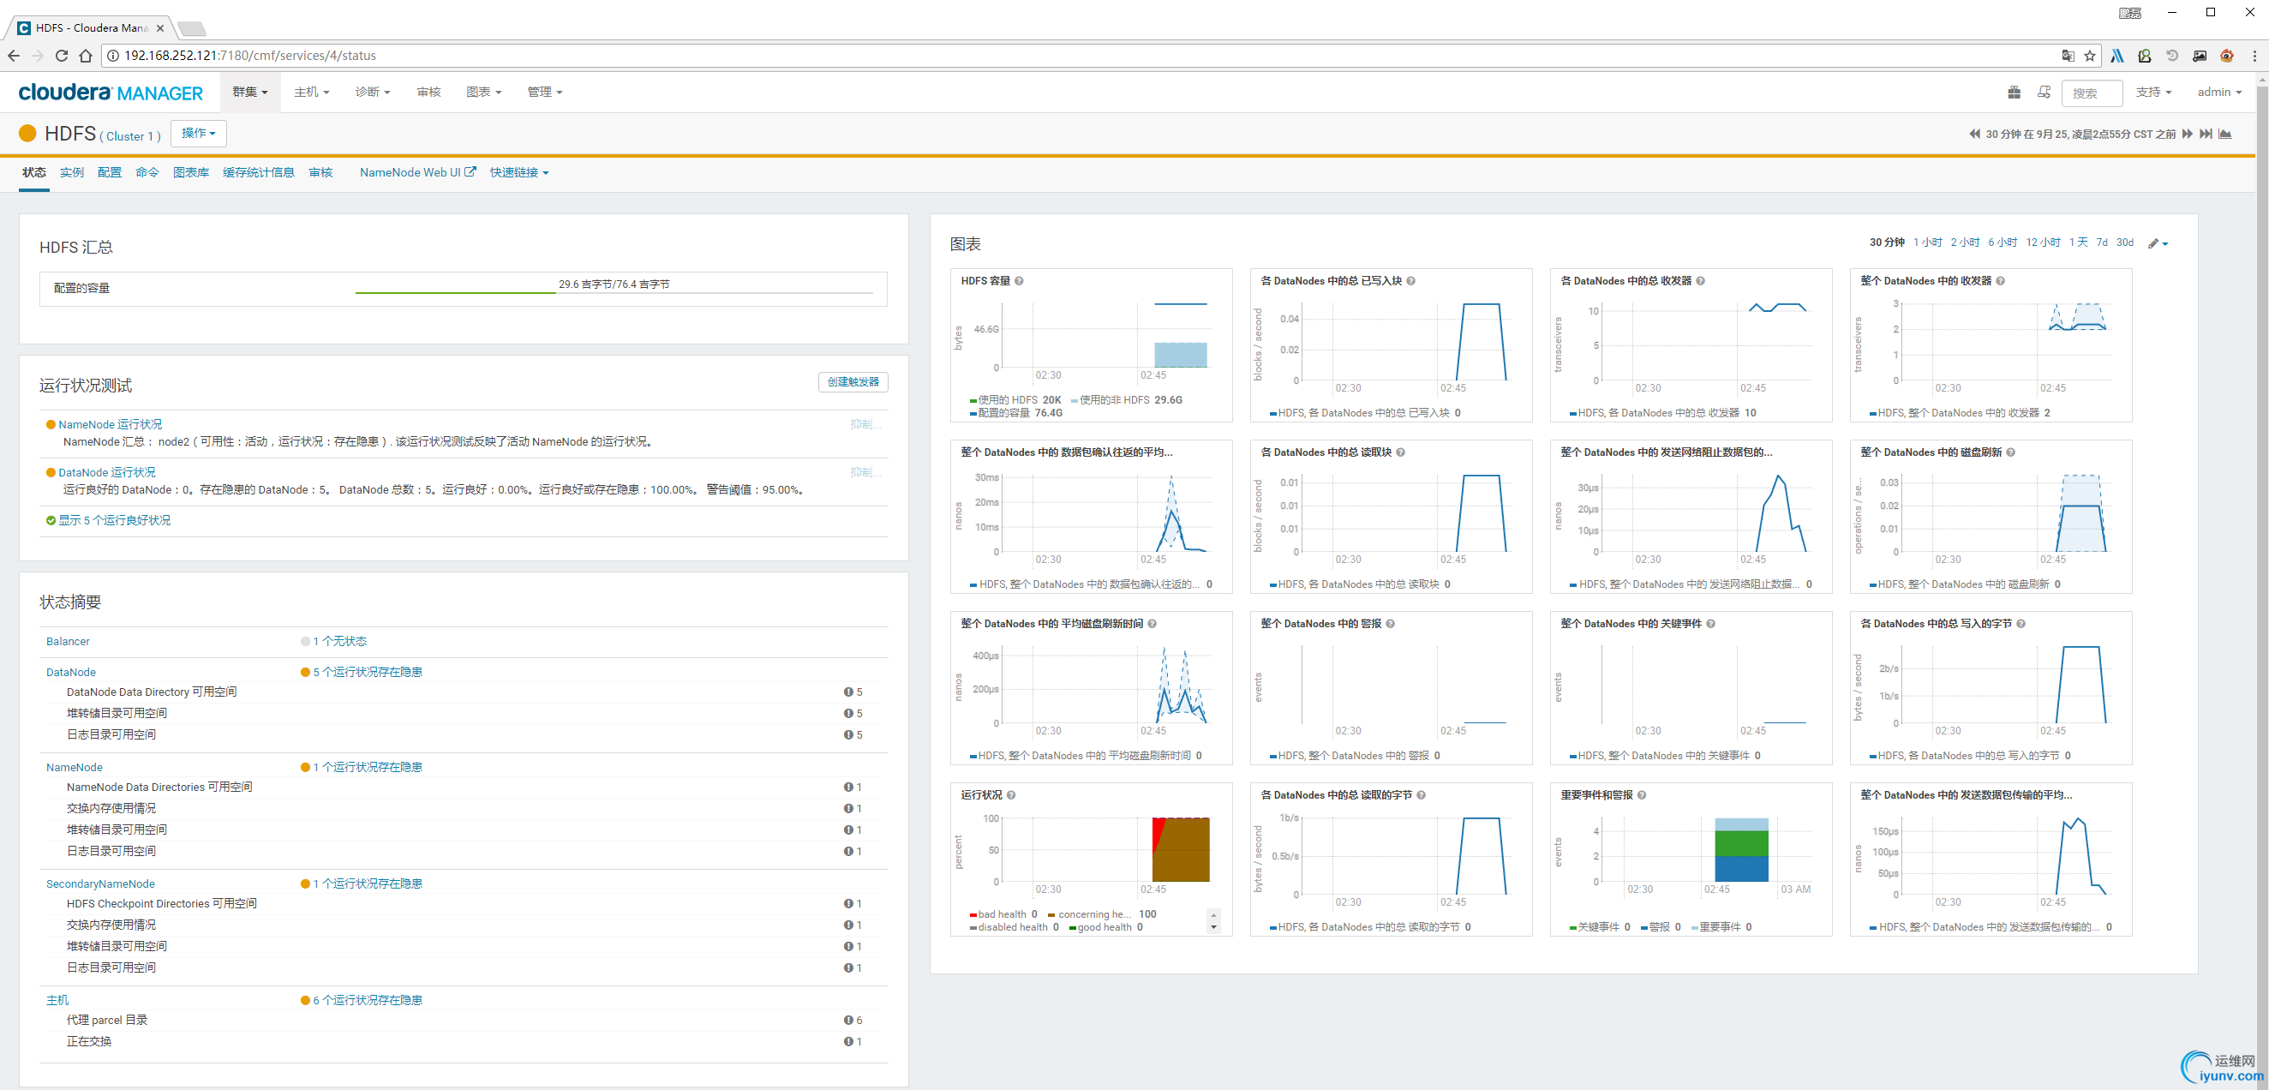
Task: Click 5 个运行状况存在隐患 link for DataNode
Action: (x=368, y=673)
